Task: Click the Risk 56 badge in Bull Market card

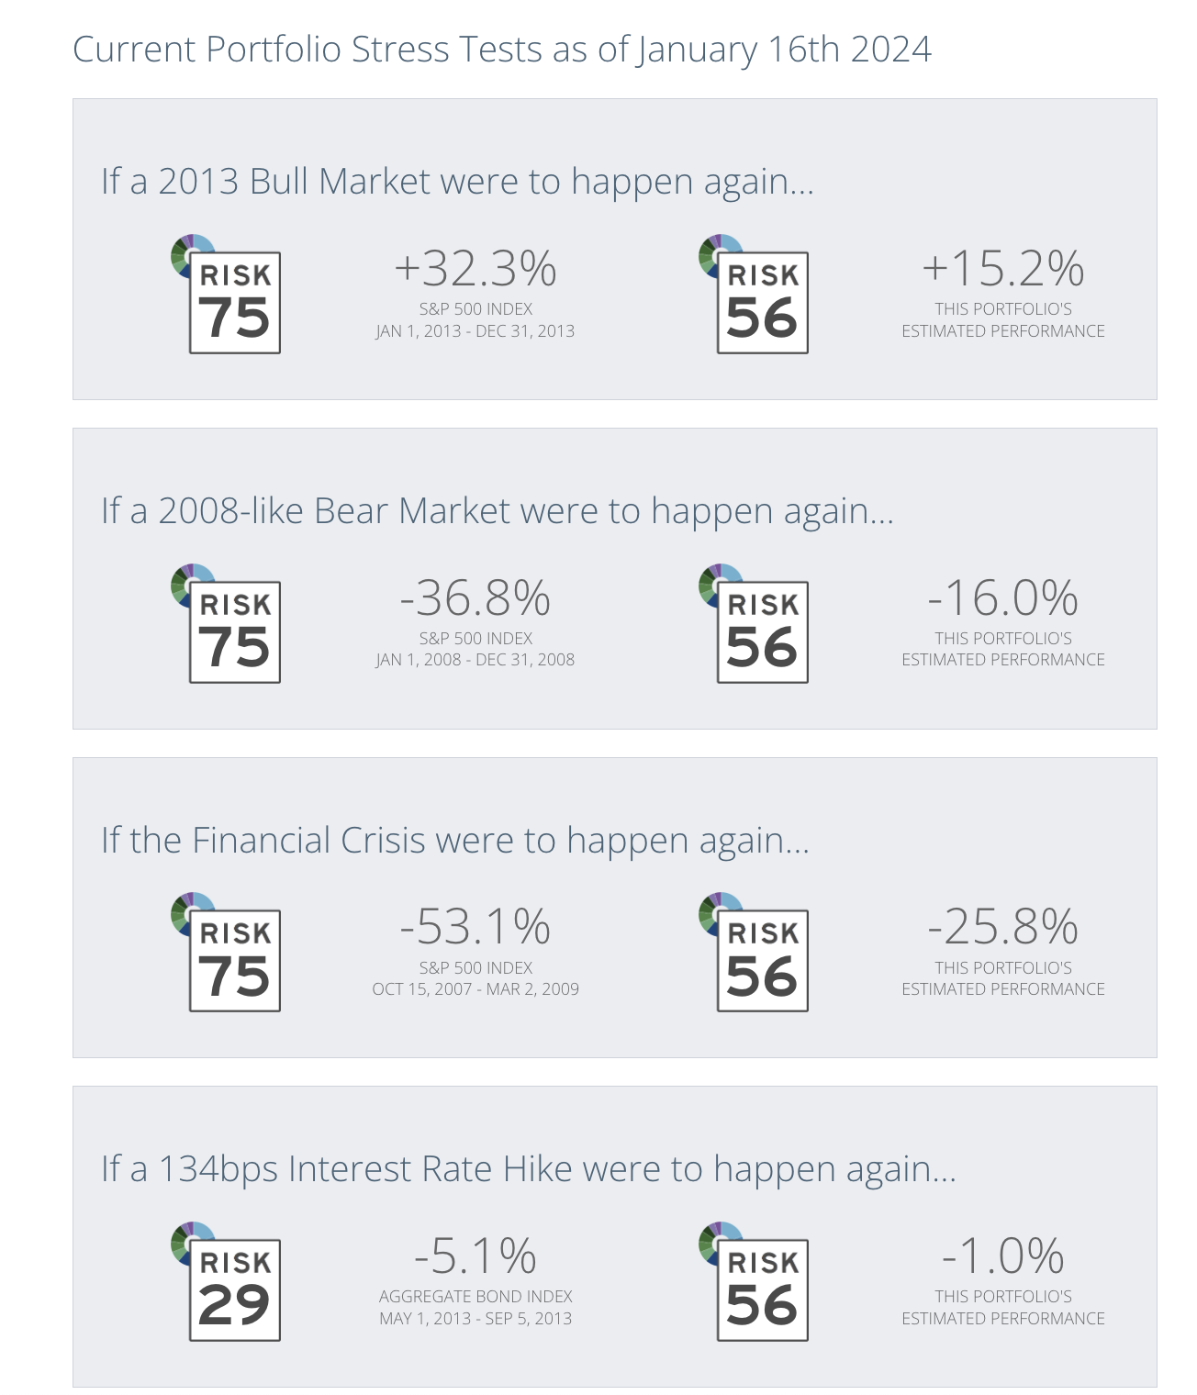Action: point(761,302)
